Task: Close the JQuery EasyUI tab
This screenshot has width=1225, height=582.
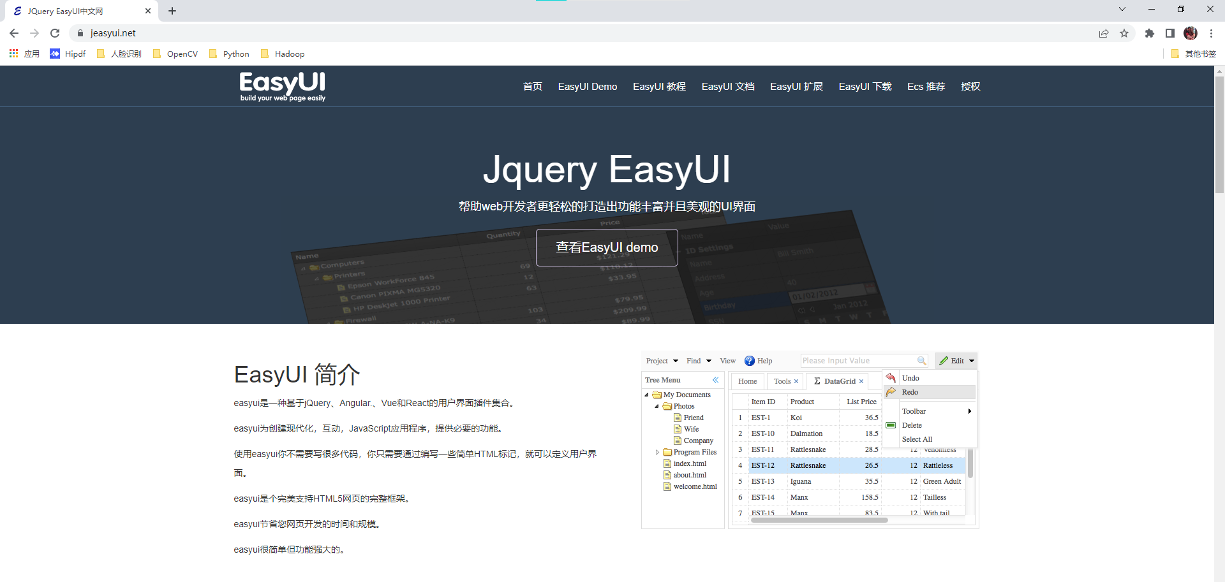Action: [148, 11]
